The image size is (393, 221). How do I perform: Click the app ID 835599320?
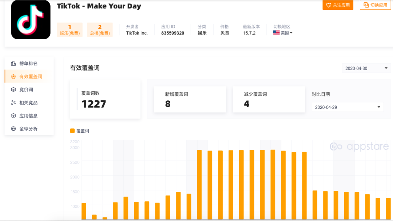[173, 33]
